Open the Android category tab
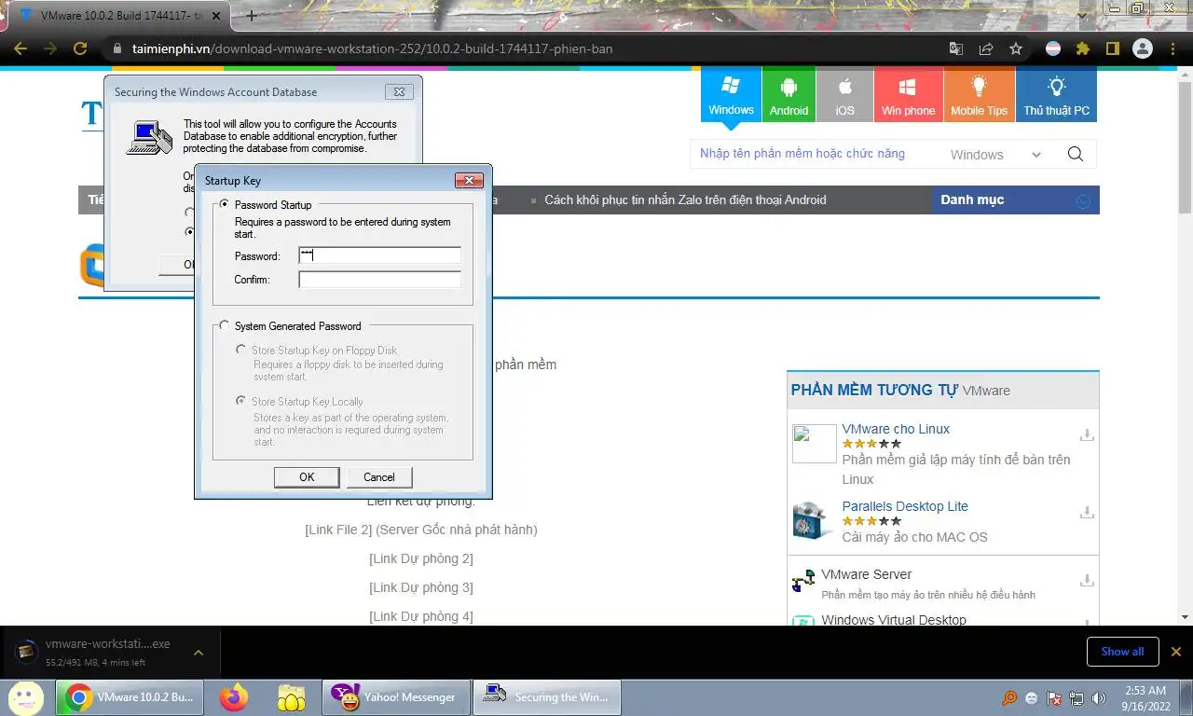 tap(788, 95)
